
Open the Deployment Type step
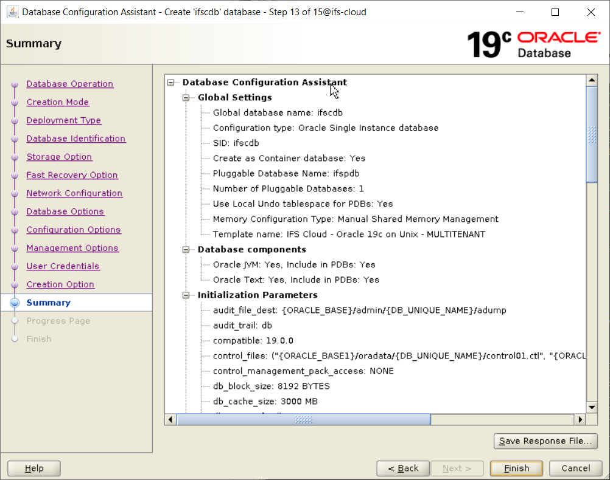64,120
